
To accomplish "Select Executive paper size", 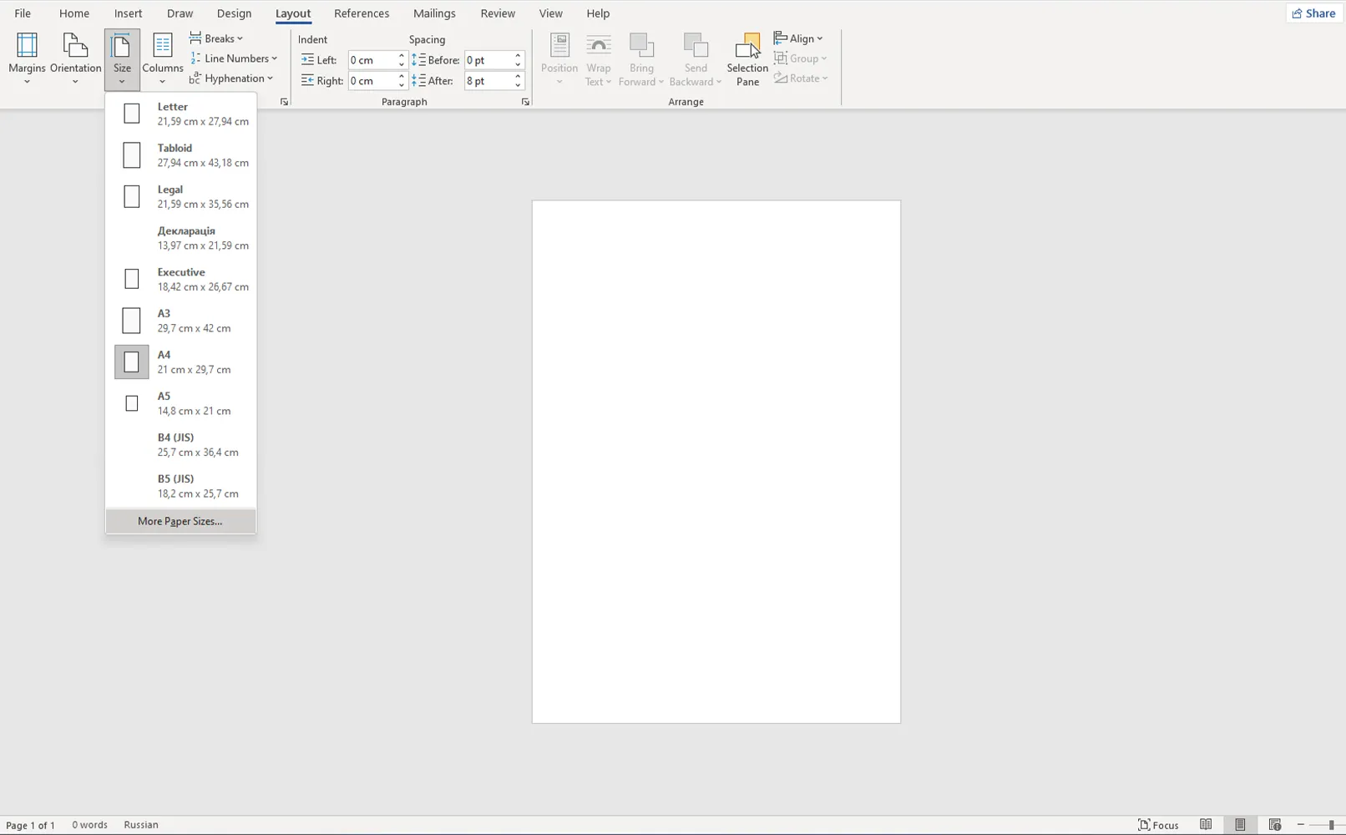I will tap(181, 279).
